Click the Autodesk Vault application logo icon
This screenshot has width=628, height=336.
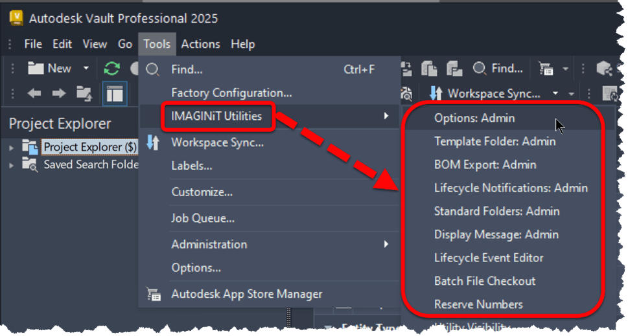click(16, 18)
